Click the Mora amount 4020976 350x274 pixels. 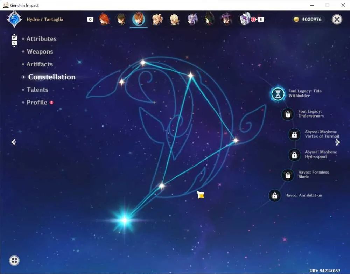(311, 19)
